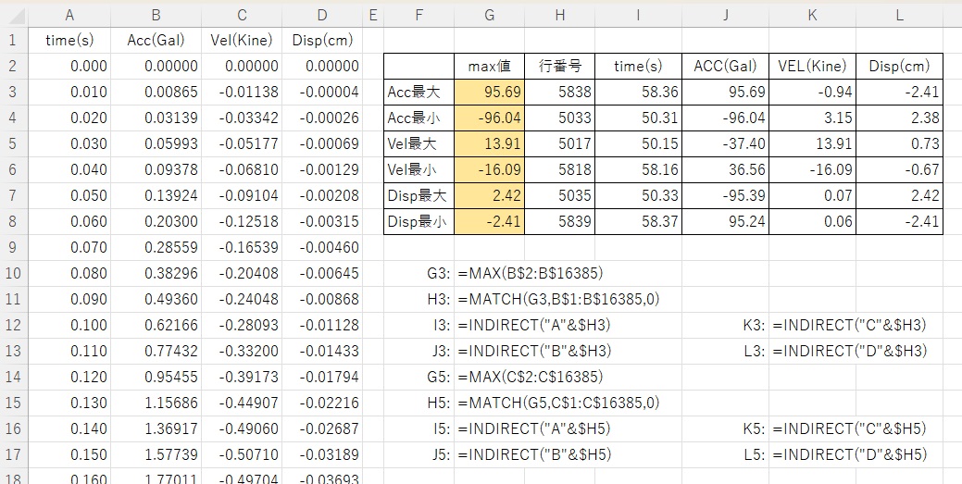Screen dimensions: 962x484
Task: Click the time(s) header in cell A1
Action: pyautogui.click(x=70, y=40)
